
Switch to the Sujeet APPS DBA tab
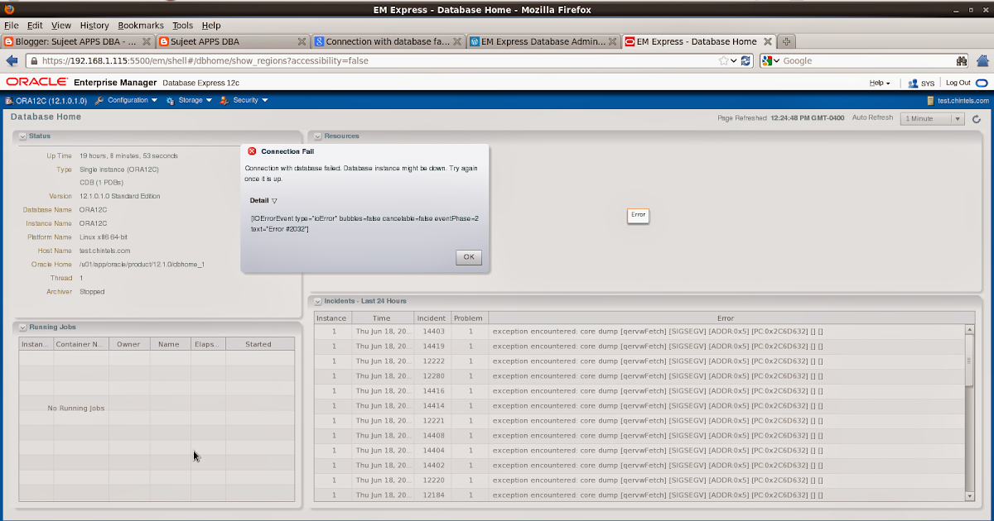(x=232, y=41)
